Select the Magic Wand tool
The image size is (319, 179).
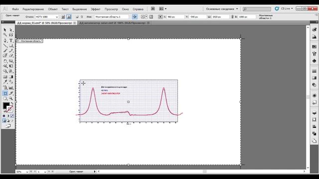[5, 35]
